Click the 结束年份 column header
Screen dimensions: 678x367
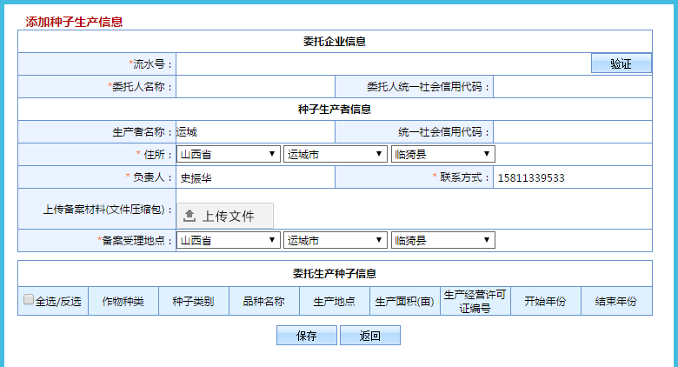click(616, 301)
